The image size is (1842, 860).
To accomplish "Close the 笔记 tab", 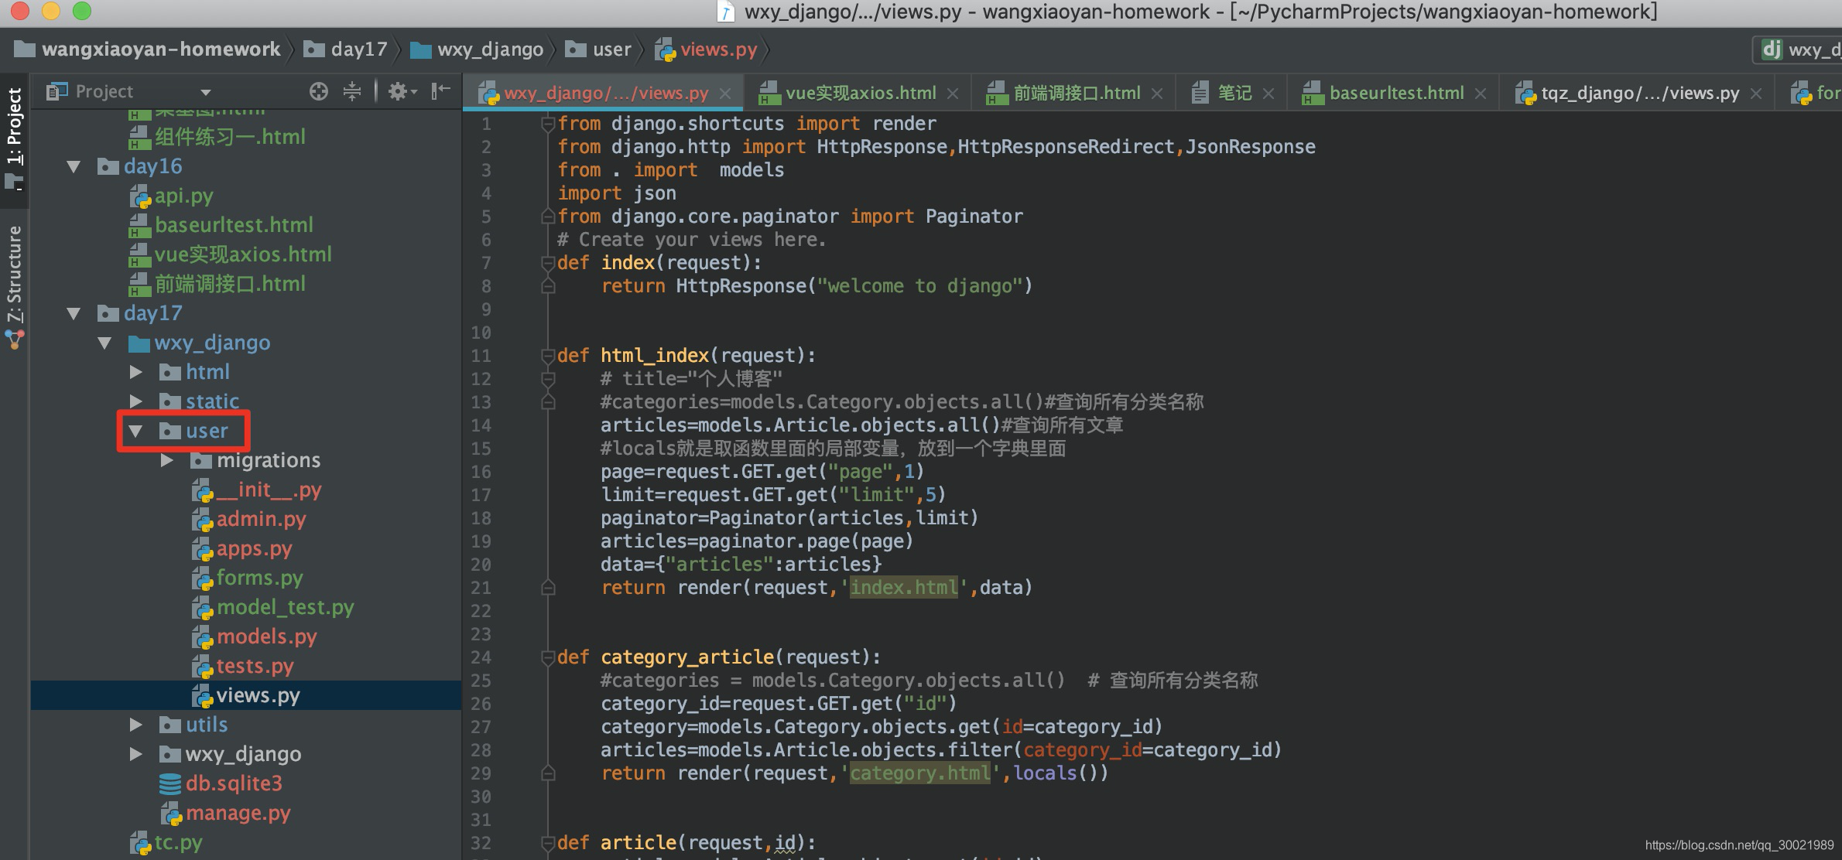I will click(1269, 94).
